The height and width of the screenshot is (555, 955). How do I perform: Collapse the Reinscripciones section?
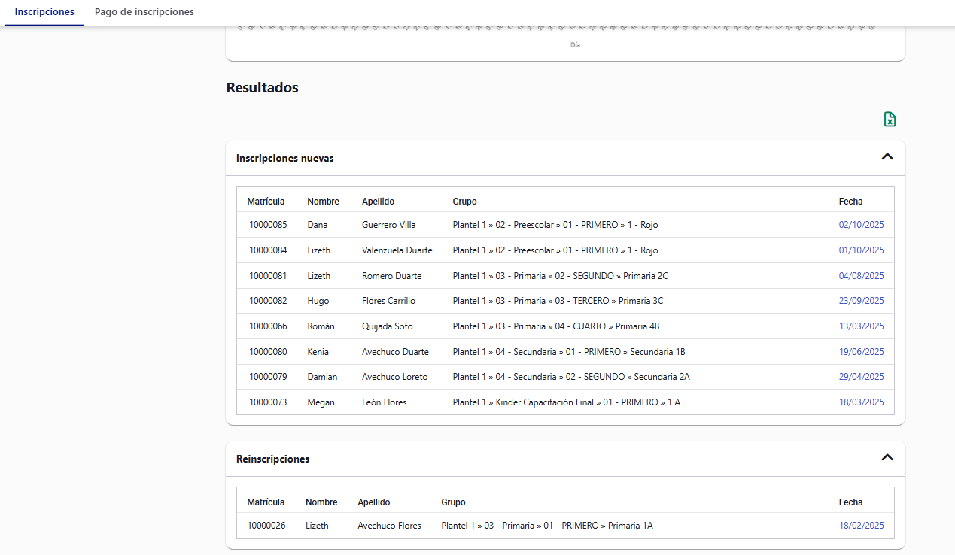click(x=887, y=458)
